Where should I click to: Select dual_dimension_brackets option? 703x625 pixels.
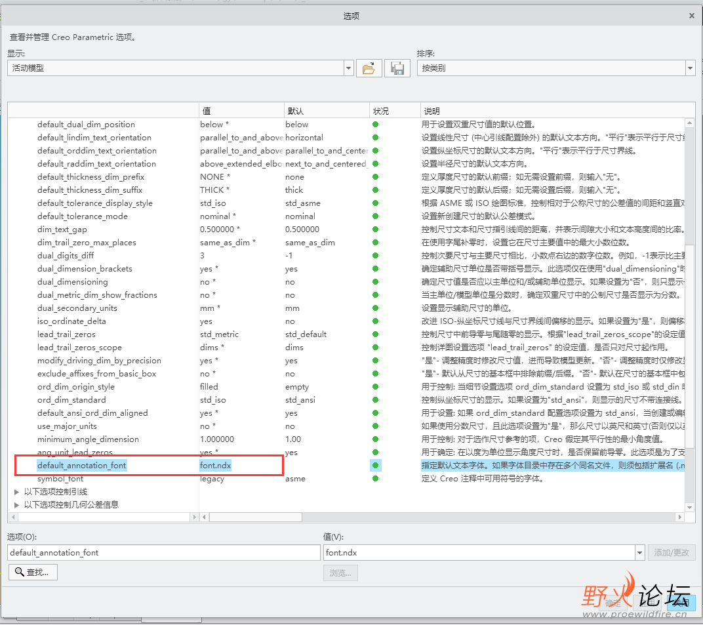pos(85,269)
